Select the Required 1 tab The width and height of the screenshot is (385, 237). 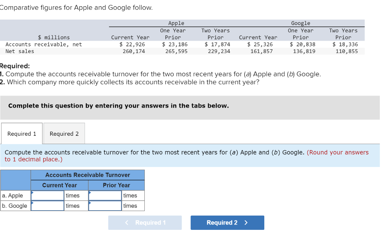click(21, 134)
